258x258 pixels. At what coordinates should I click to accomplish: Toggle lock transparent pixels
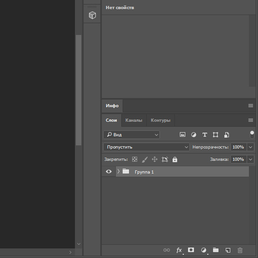click(134, 159)
